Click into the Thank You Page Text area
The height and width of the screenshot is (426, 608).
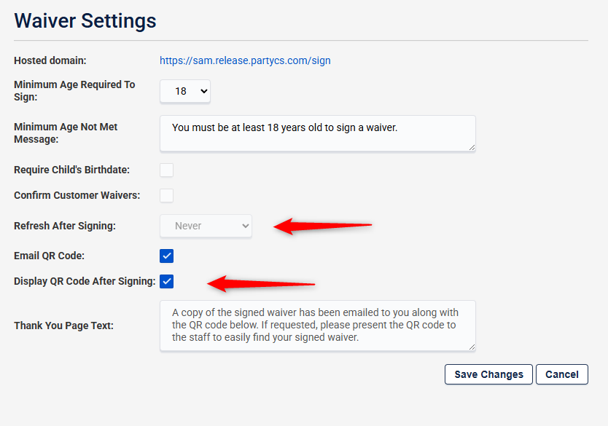click(x=317, y=326)
